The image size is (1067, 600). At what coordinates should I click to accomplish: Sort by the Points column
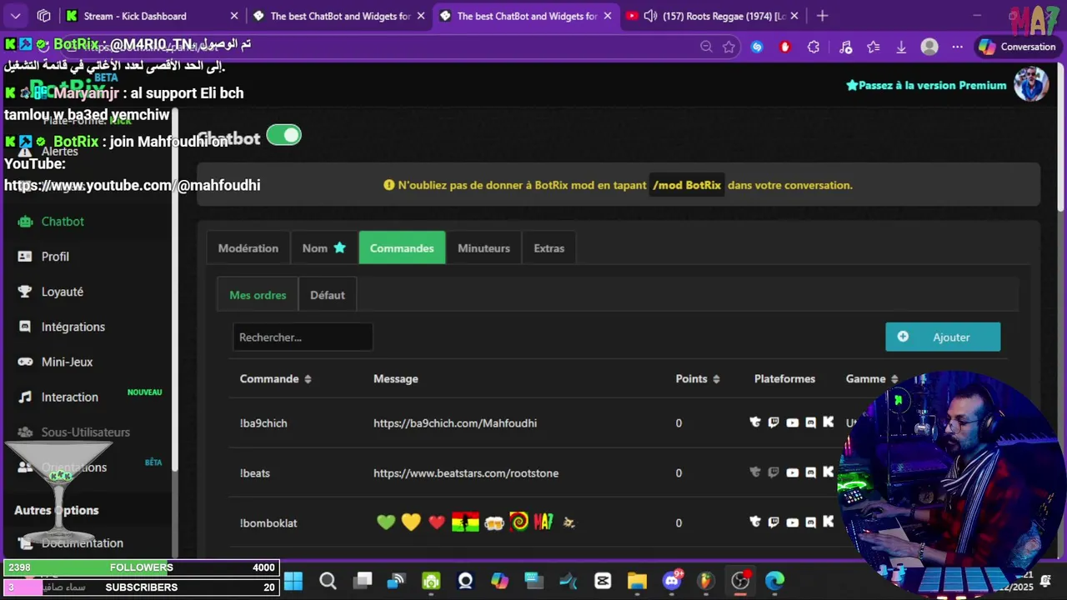point(698,379)
